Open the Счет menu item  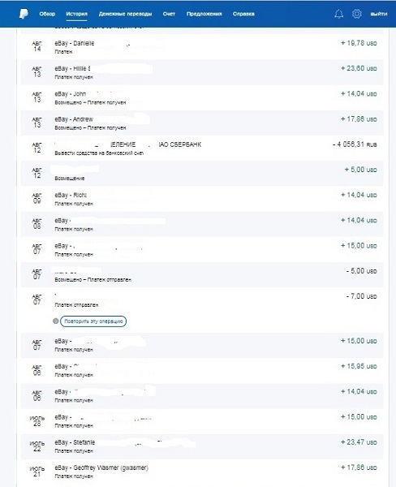click(x=169, y=14)
